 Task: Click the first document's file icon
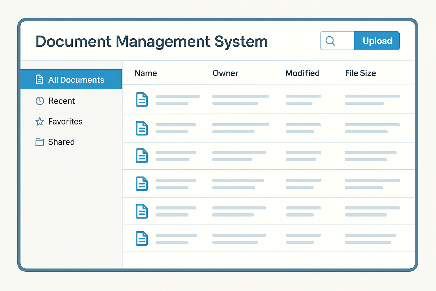click(x=142, y=100)
